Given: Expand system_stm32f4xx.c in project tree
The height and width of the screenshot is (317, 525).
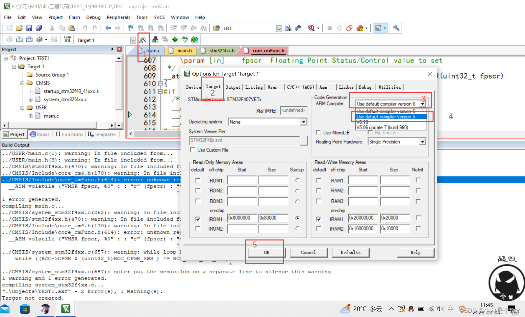Looking at the screenshot, I should (31, 100).
